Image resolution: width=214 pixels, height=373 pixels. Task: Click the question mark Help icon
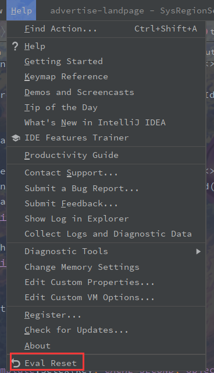point(15,46)
